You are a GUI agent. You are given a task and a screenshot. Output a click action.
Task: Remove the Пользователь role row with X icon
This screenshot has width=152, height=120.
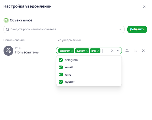point(143,51)
